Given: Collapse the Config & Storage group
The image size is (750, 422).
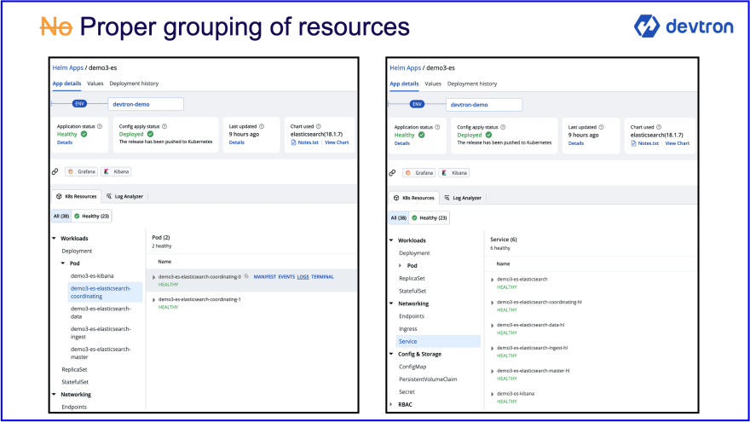Looking at the screenshot, I should (x=391, y=354).
